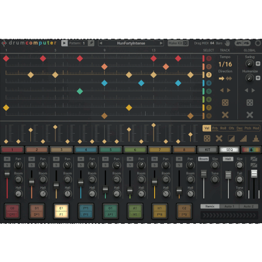This screenshot has width=262, height=262.
Task: Click the 1/16 tempo value
Action: (225, 64)
